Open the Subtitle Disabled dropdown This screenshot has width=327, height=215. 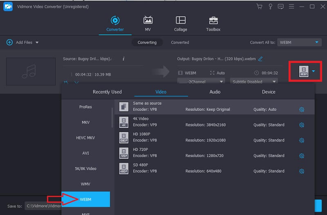pos(253,81)
